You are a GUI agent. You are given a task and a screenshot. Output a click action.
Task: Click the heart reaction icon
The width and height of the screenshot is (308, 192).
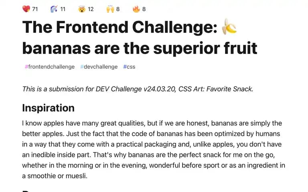point(26,9)
